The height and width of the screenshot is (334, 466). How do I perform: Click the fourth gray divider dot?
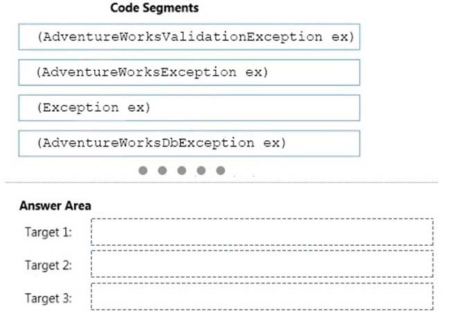coord(201,170)
